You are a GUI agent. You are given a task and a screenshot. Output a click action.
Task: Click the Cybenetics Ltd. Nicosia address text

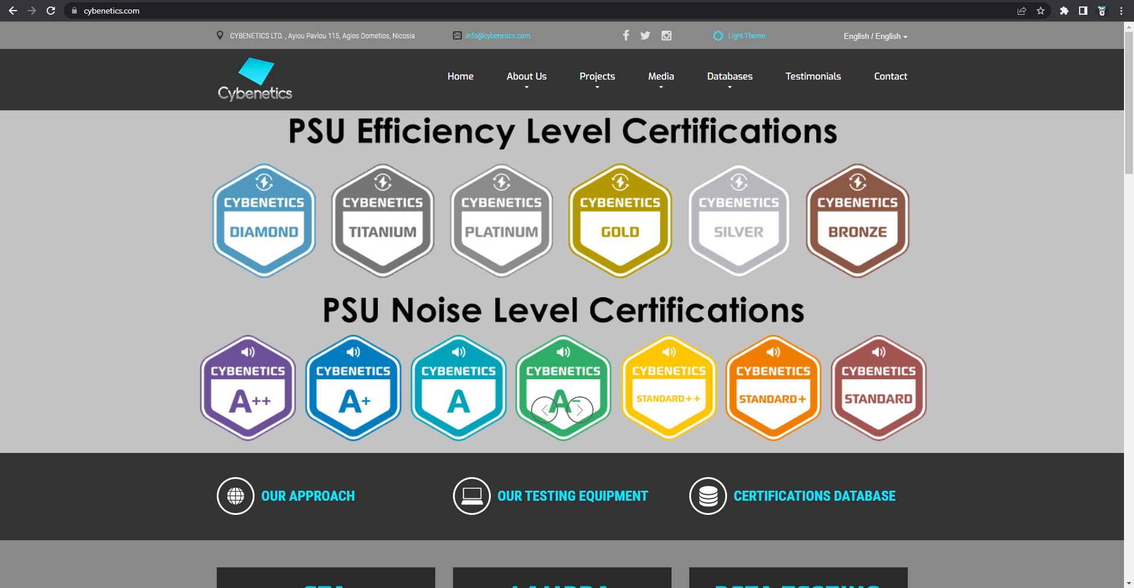tap(322, 36)
